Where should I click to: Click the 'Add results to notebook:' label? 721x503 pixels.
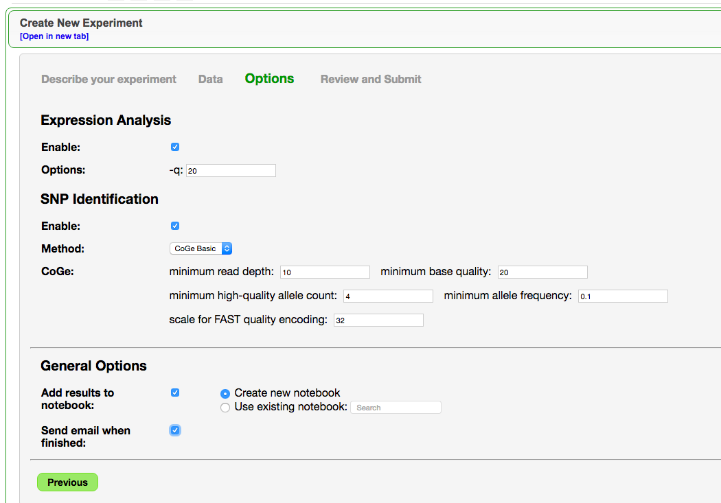click(x=77, y=399)
